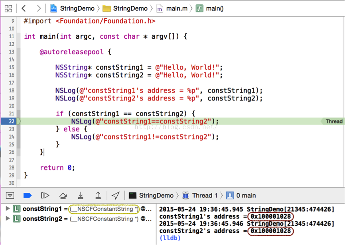Select StringDemo process in debug bar
This screenshot has height=245, width=345.
click(x=151, y=195)
